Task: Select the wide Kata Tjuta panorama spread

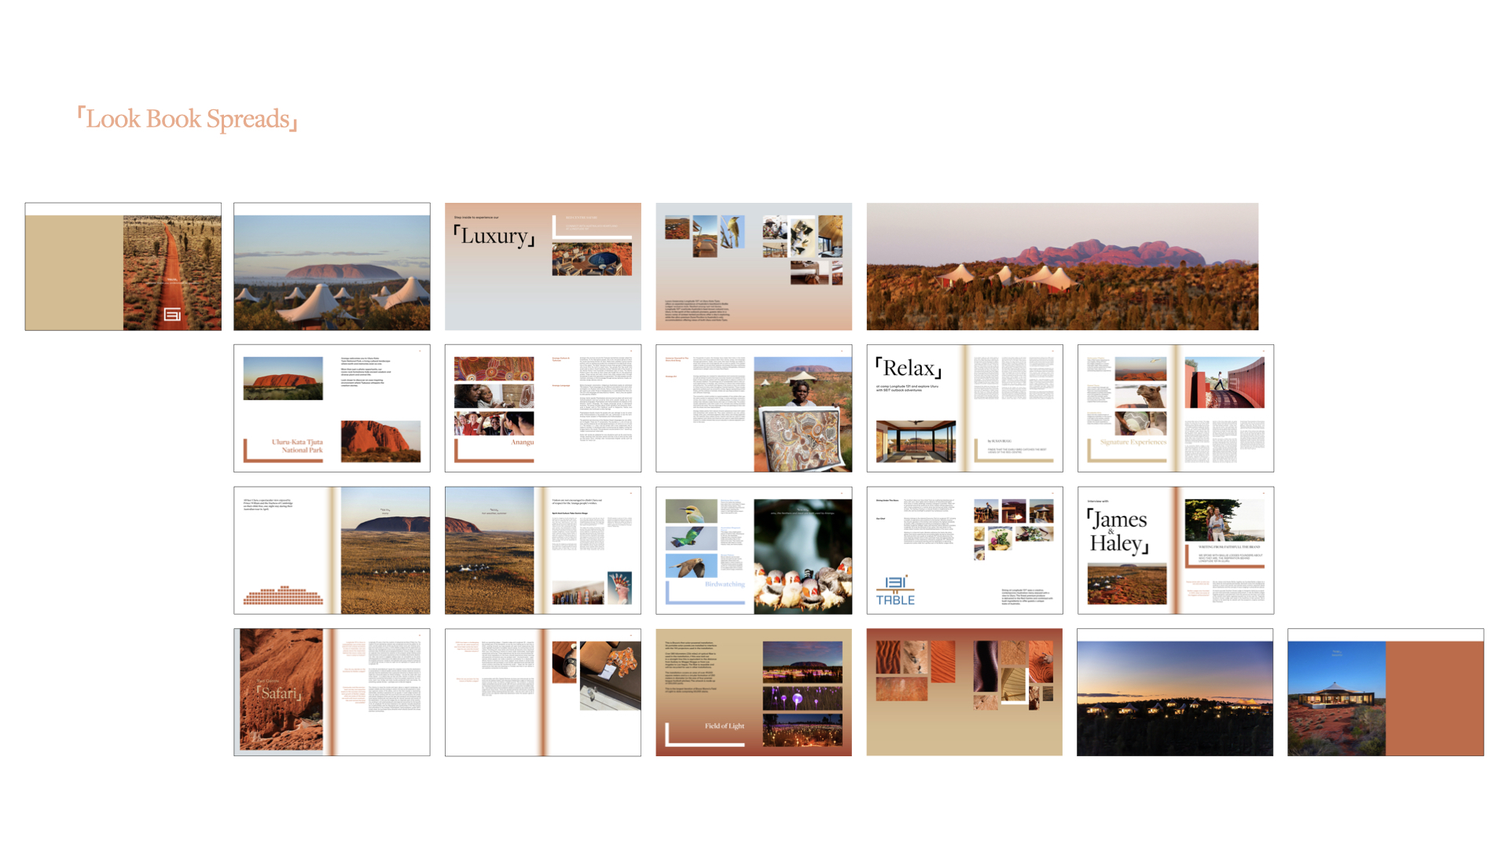Action: coord(1062,267)
